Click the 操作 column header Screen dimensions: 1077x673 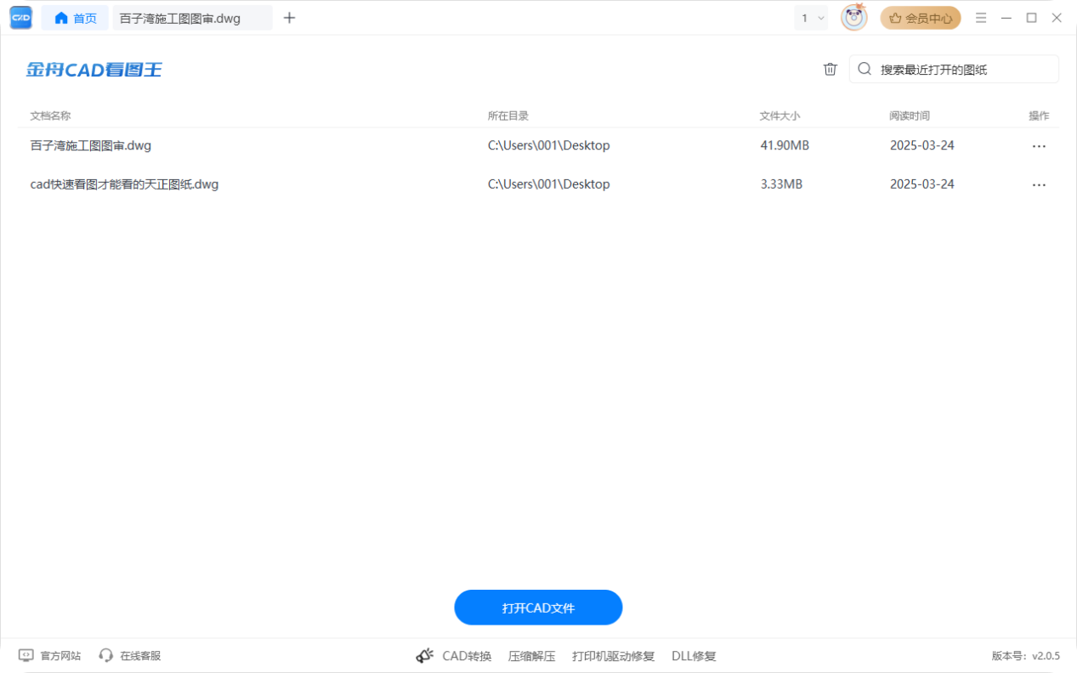[1039, 116]
